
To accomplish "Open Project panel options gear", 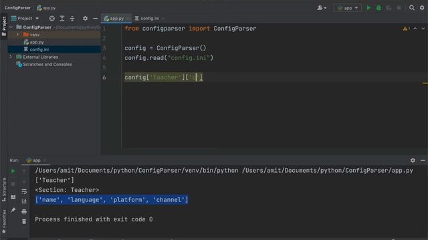I will coord(85,18).
